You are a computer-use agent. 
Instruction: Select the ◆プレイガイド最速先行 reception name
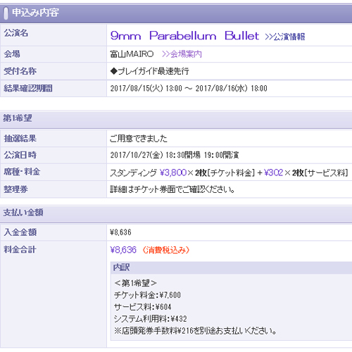click(x=149, y=71)
